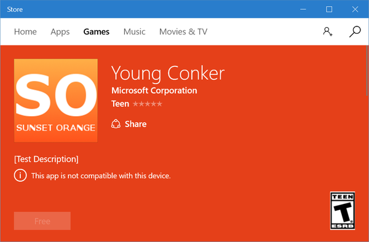Image resolution: width=369 pixels, height=242 pixels.
Task: Open the account sign-in icon
Action: (x=328, y=31)
